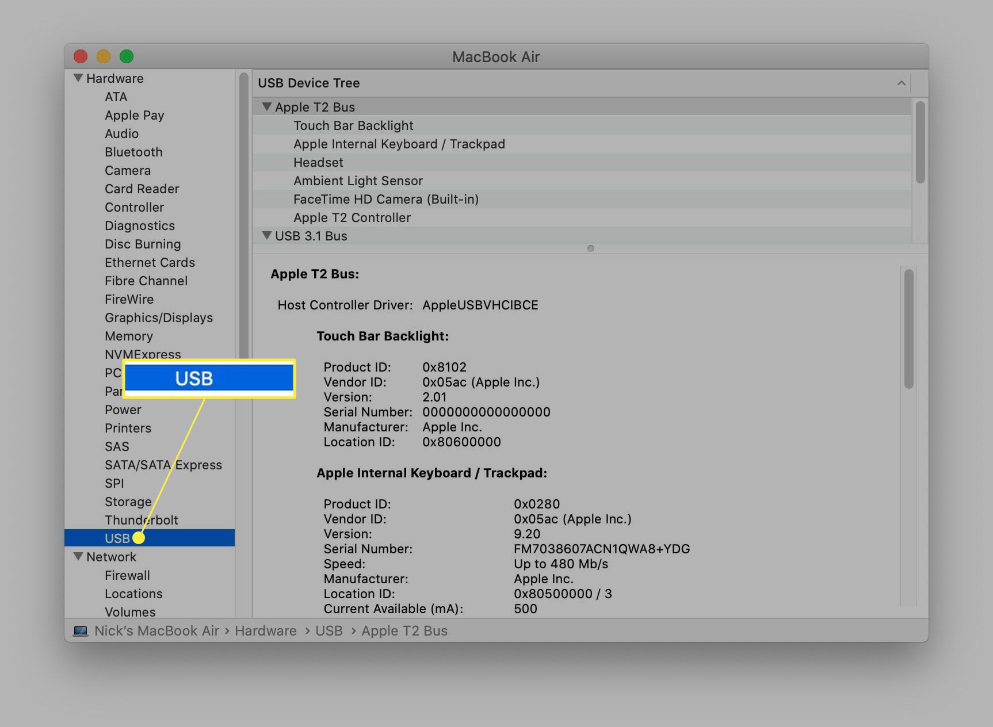Select SAS in the sidebar
The width and height of the screenshot is (993, 727).
click(117, 446)
